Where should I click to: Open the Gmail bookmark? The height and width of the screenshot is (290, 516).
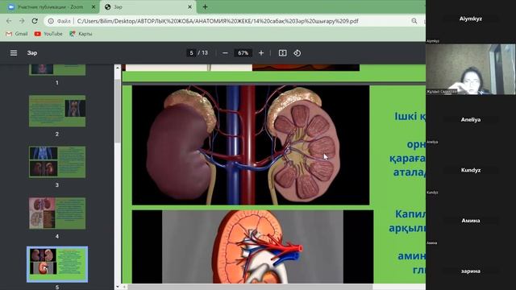pos(17,34)
